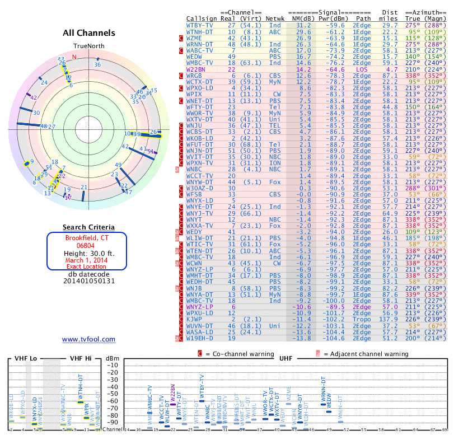The image size is (454, 435).
Task: Click the co-channel warning icon beside WZME
Action: point(181,38)
